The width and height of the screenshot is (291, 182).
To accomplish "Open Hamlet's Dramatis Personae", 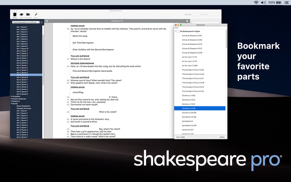I will [24, 108].
